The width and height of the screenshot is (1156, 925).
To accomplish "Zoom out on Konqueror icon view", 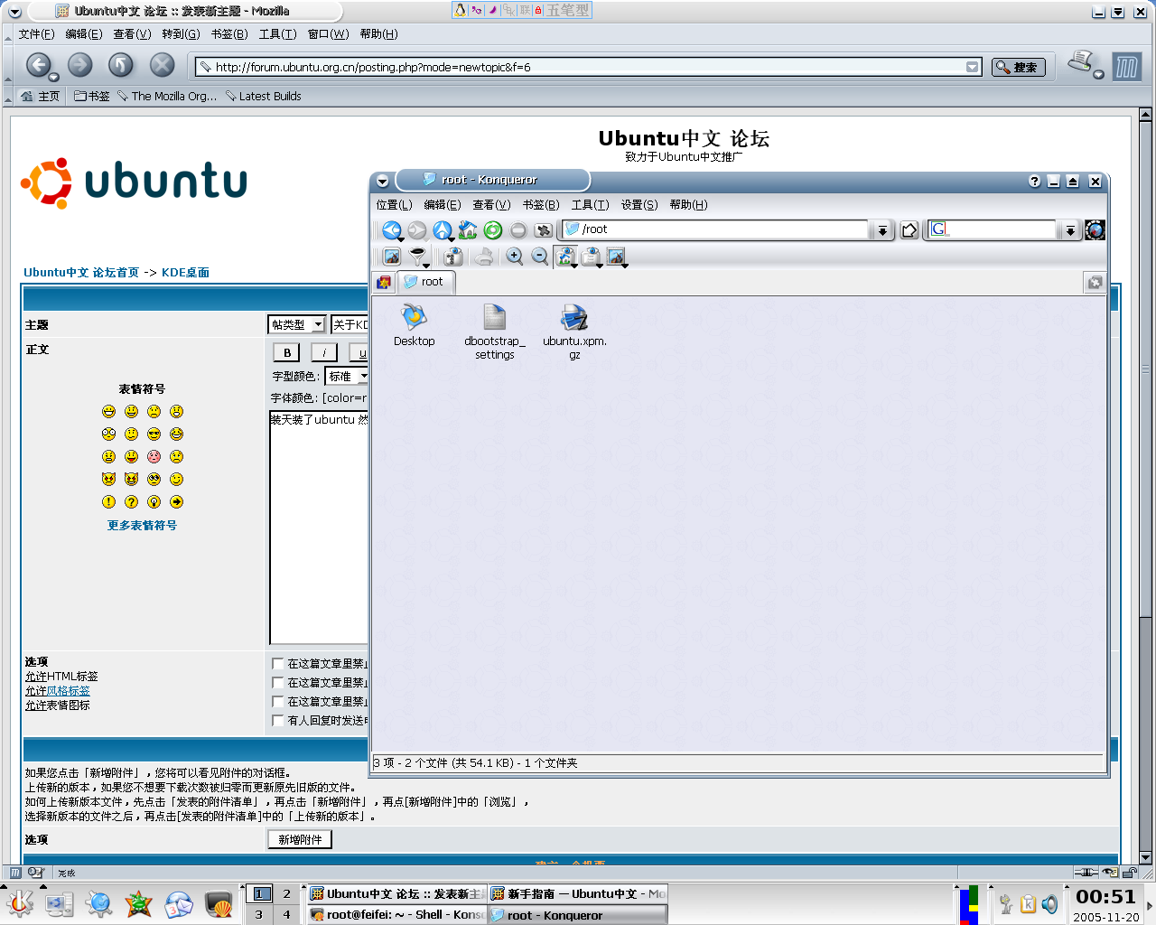I will point(540,257).
